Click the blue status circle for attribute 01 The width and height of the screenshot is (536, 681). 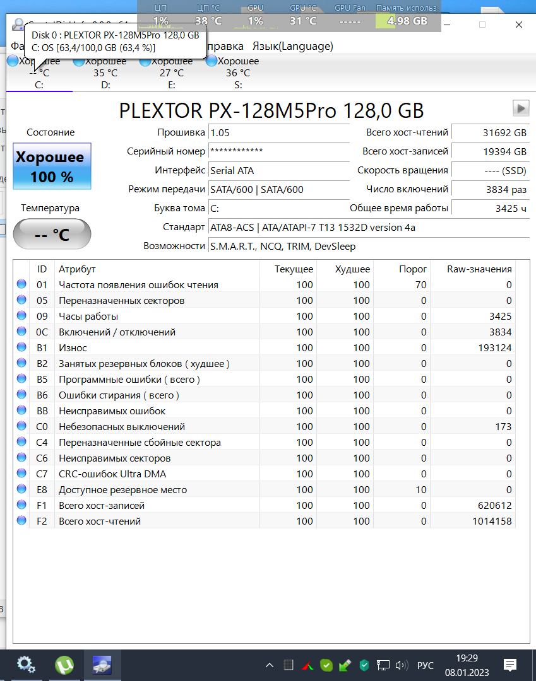point(21,284)
